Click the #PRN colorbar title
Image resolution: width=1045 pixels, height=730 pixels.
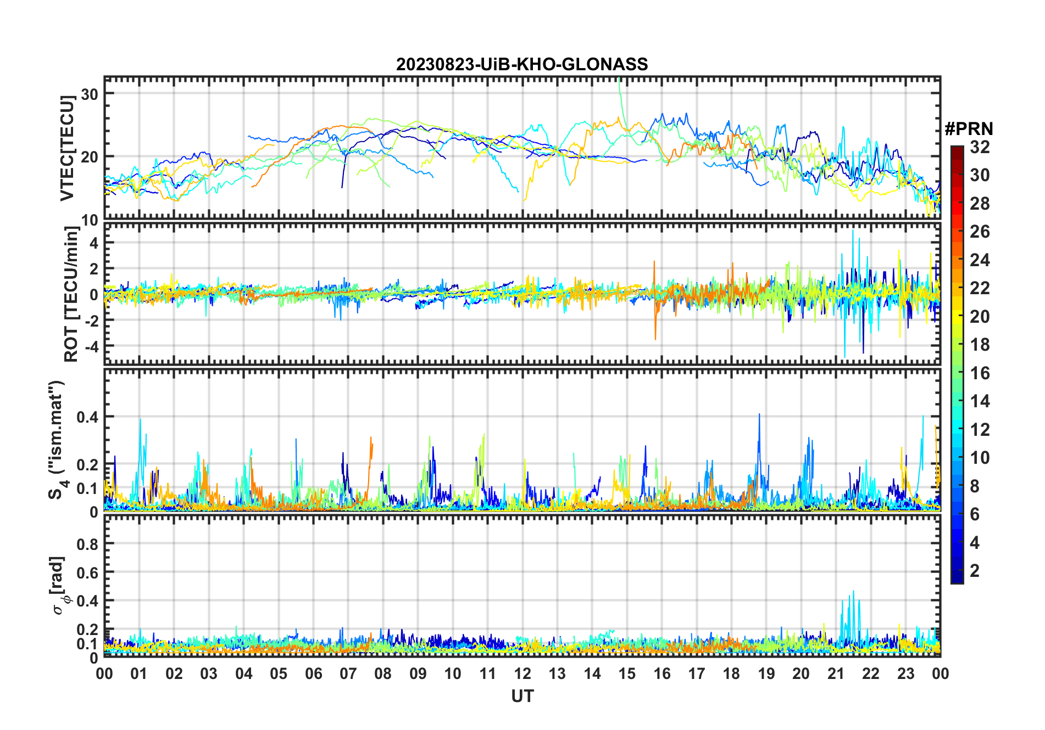click(969, 129)
